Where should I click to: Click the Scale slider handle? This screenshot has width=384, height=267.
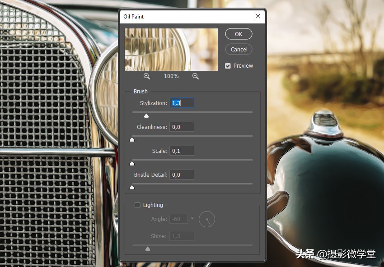(132, 164)
